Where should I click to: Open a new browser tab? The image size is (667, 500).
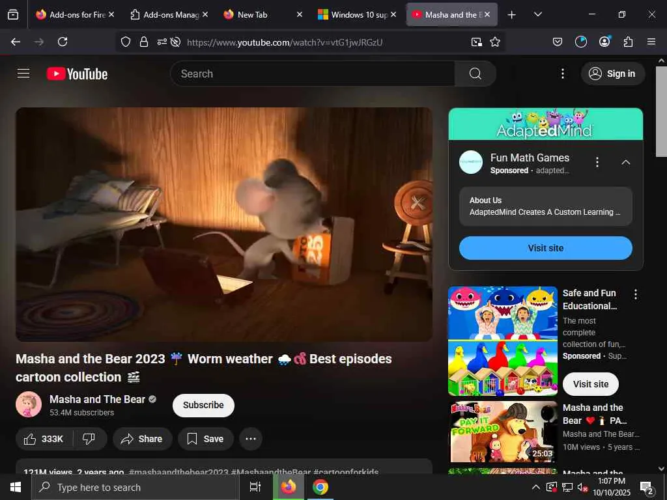click(x=511, y=15)
